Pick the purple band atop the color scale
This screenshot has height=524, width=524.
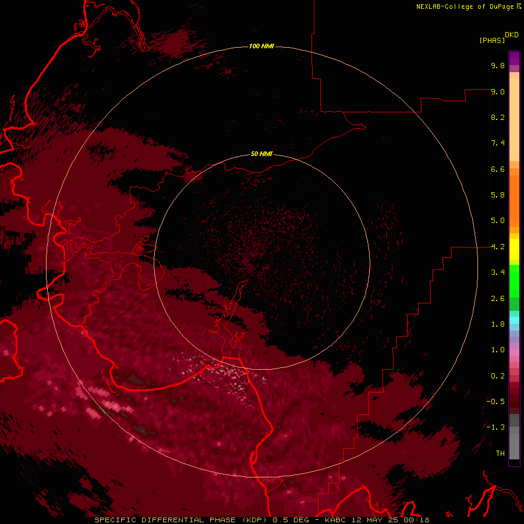514,58
